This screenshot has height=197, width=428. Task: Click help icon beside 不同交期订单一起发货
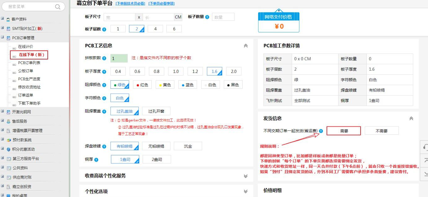coord(321,131)
